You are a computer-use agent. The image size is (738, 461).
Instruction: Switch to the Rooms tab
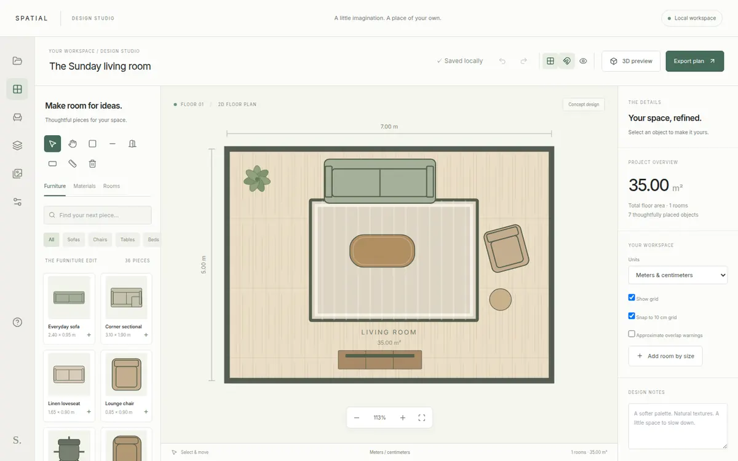[x=111, y=186]
